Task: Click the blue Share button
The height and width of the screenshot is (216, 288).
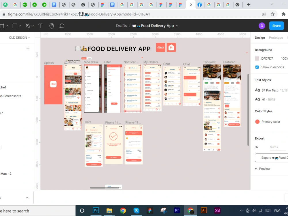Action: pyautogui.click(x=276, y=26)
